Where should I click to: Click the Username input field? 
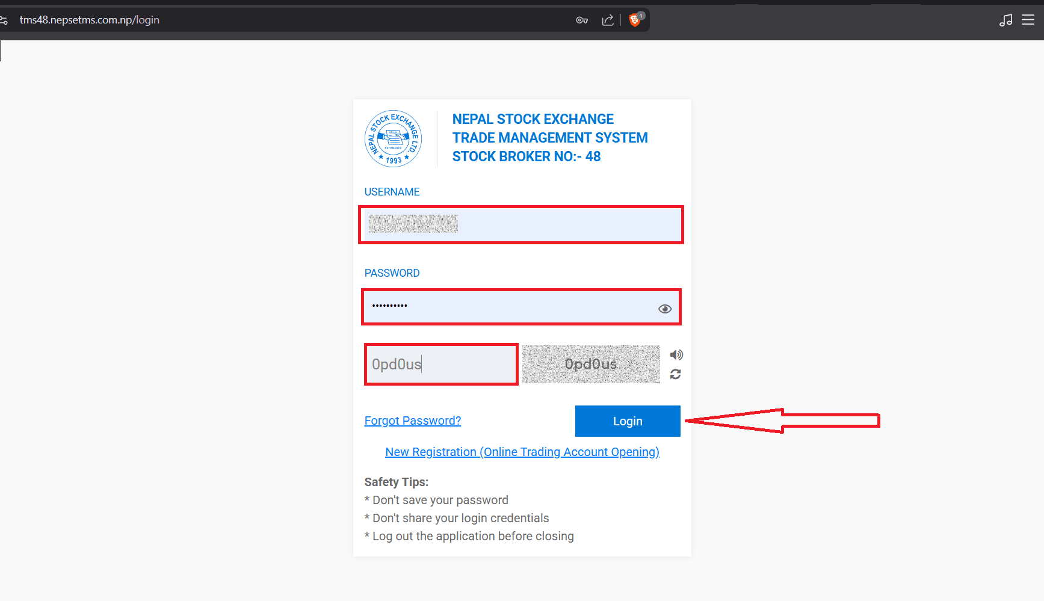coord(521,224)
